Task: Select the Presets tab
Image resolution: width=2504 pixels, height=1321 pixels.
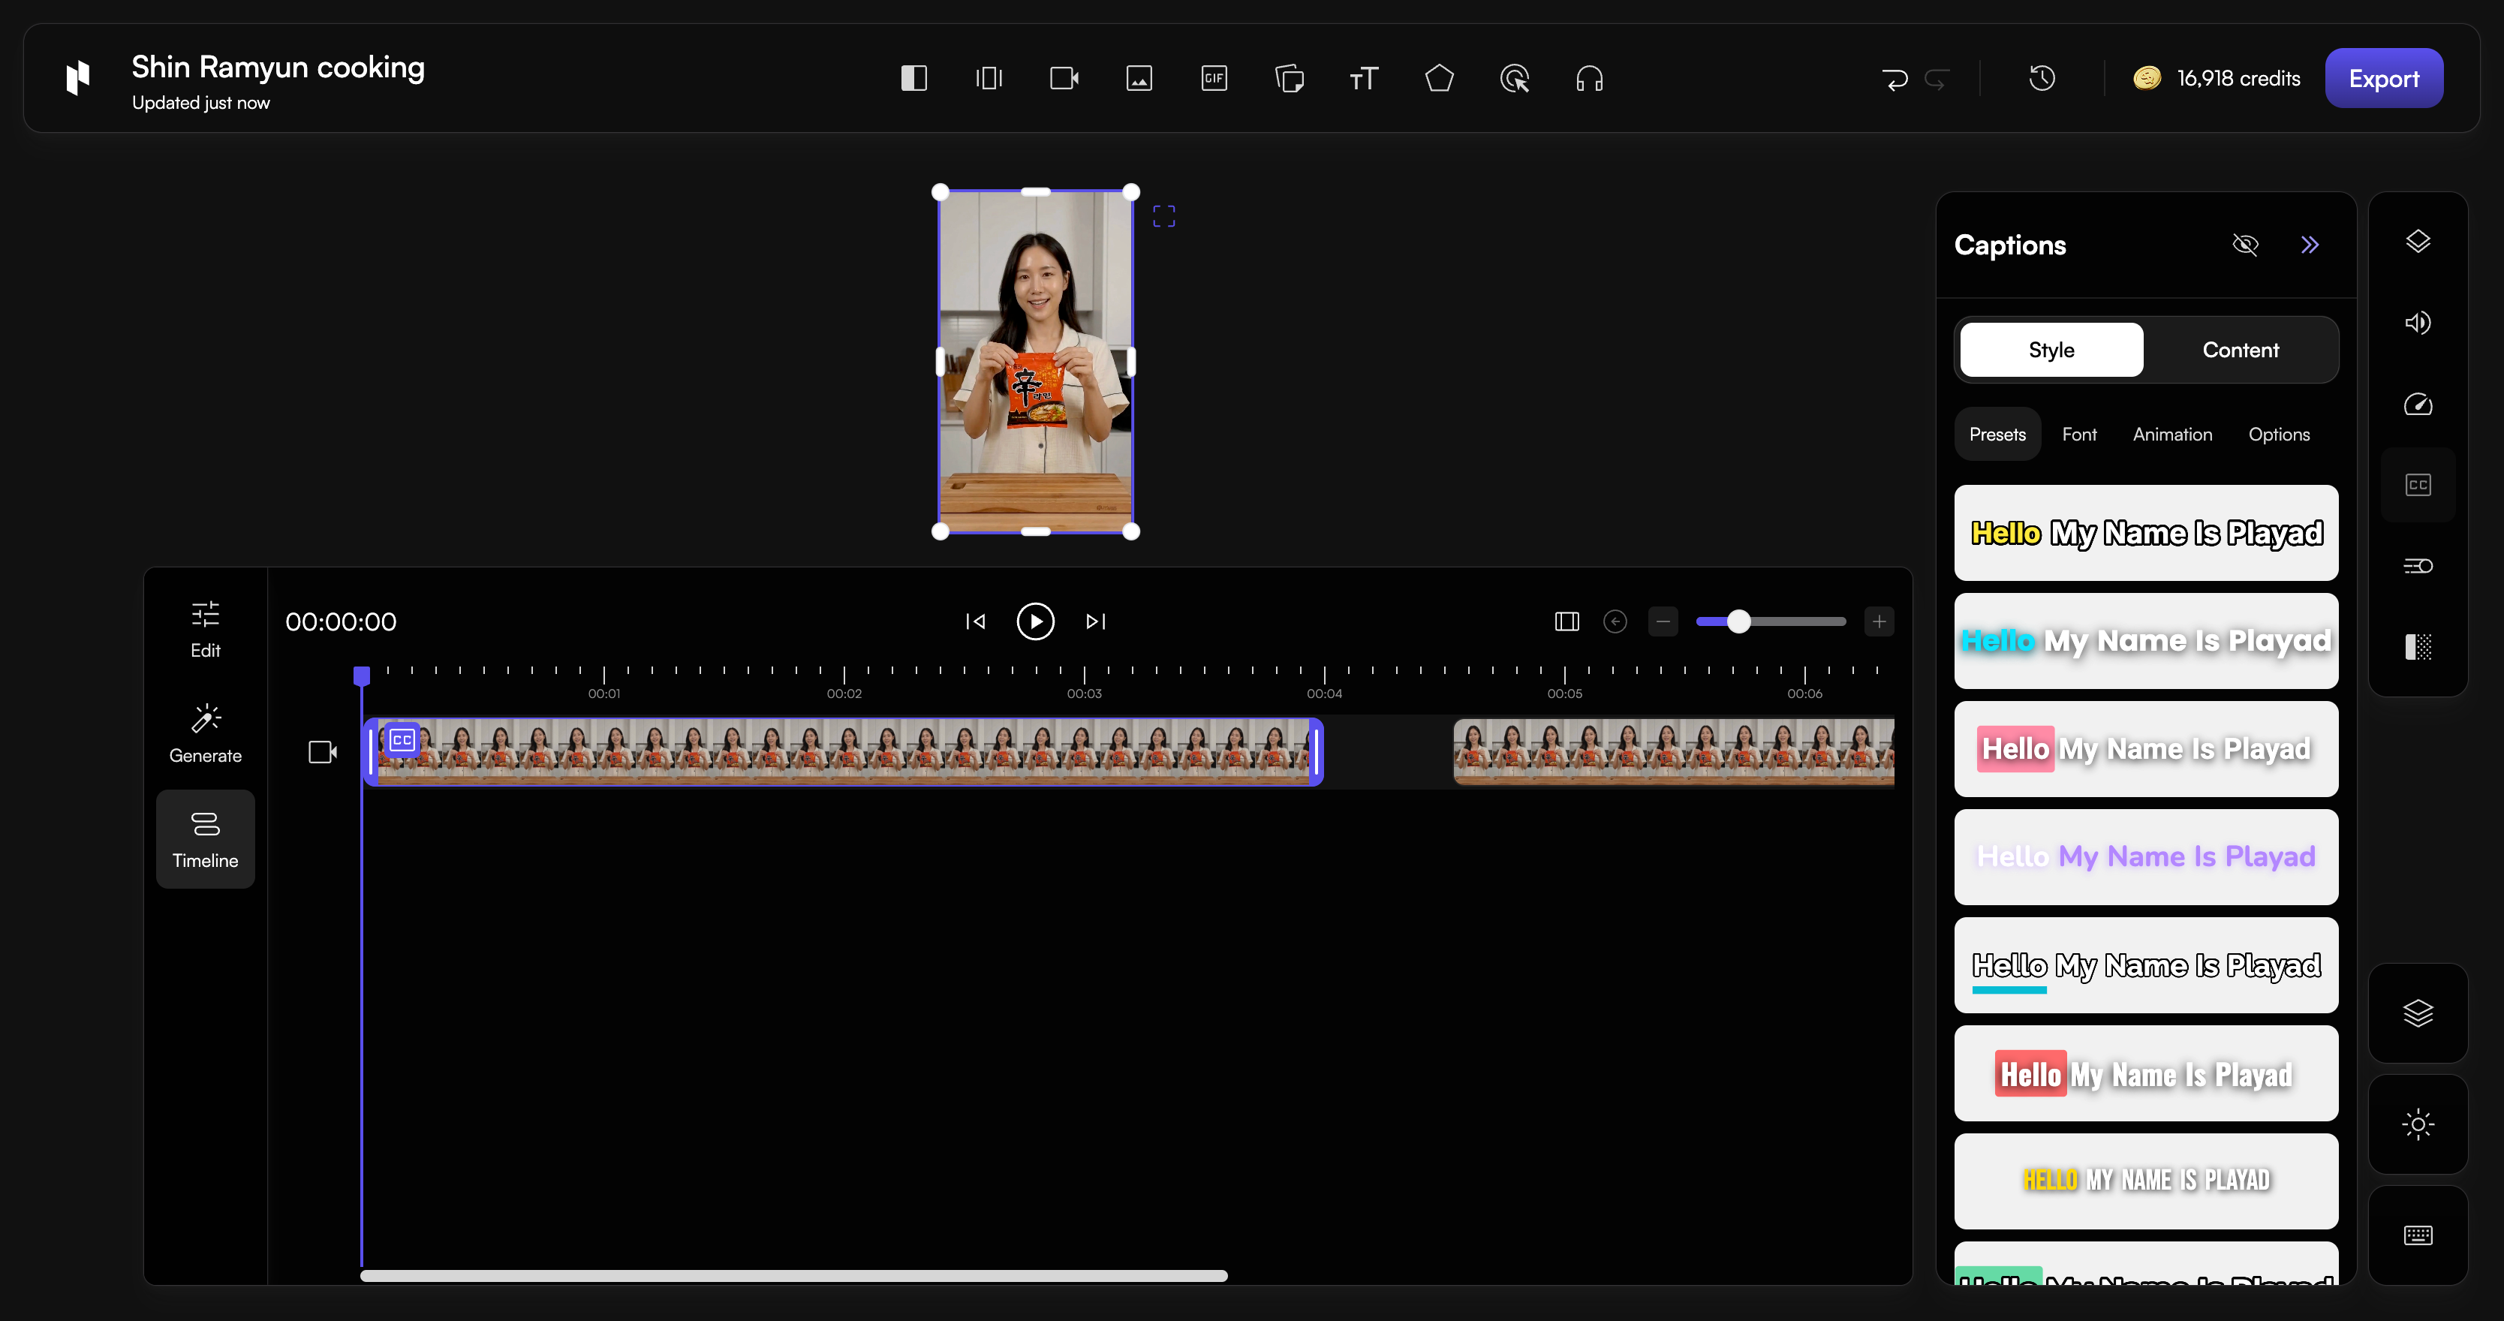Action: (x=1997, y=435)
